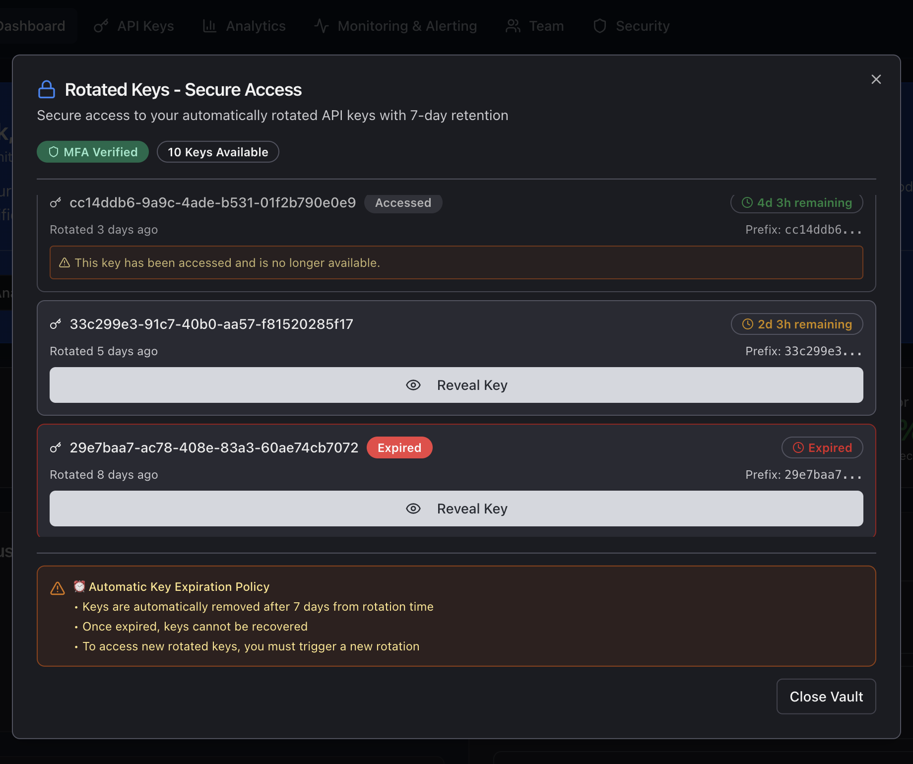The height and width of the screenshot is (764, 913).
Task: Switch to the Dashboard tab
Action: point(32,26)
